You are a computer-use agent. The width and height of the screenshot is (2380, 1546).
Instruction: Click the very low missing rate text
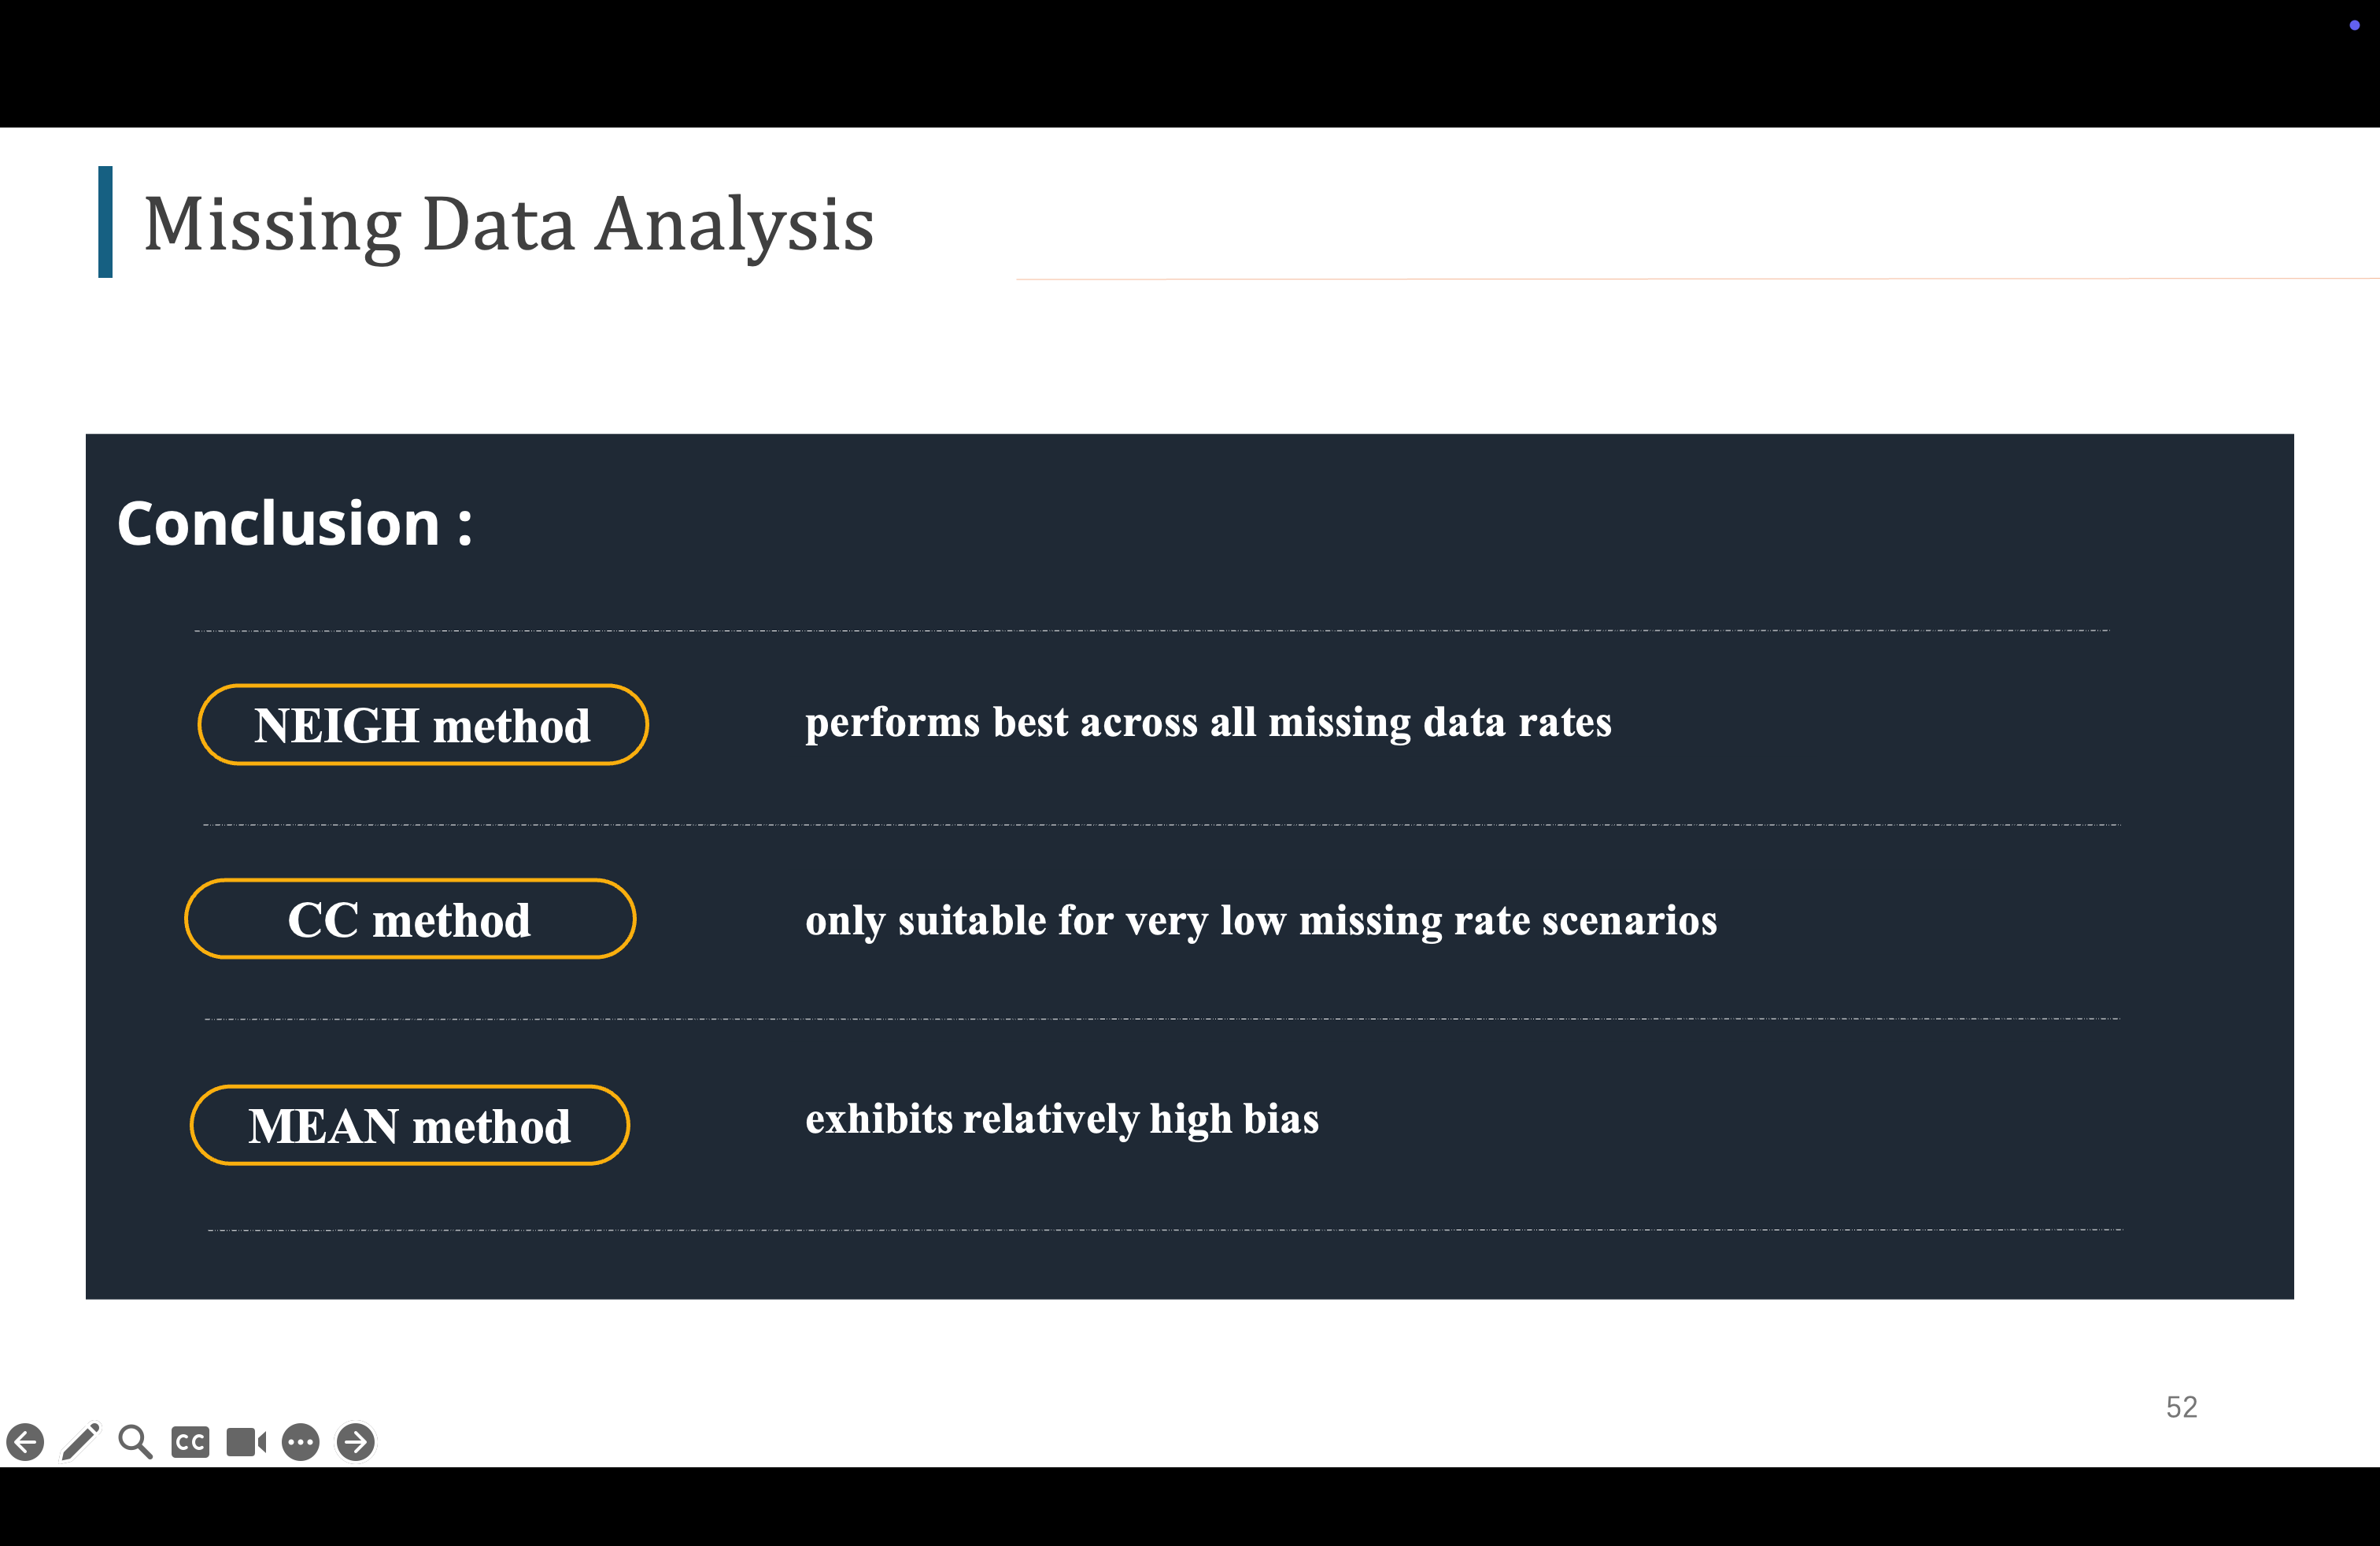pyautogui.click(x=1261, y=920)
